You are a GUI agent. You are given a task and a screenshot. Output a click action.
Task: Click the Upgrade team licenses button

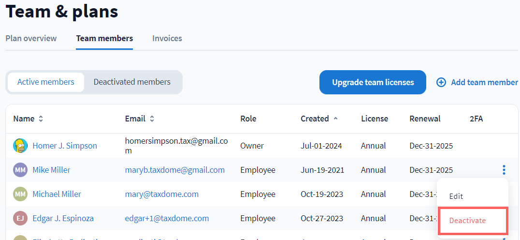tap(373, 82)
